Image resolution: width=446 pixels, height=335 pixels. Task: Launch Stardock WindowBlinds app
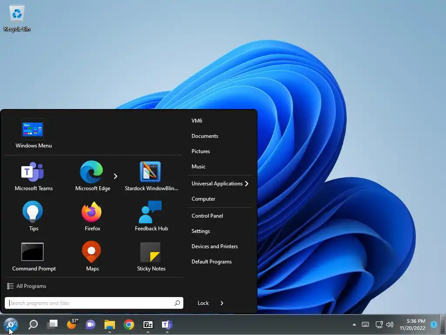click(151, 176)
